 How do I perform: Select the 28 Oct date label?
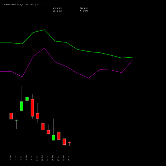63,158
